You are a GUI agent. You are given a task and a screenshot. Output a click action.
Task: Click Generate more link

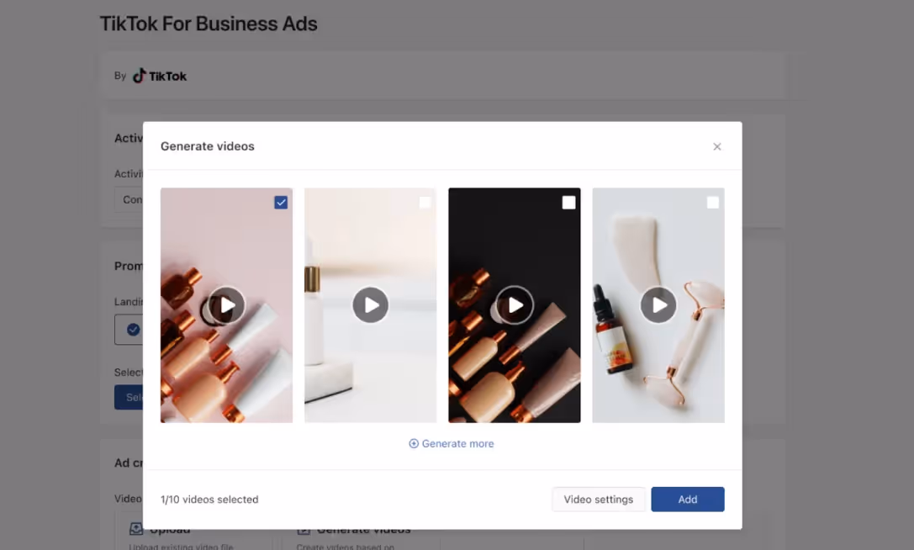(x=452, y=444)
